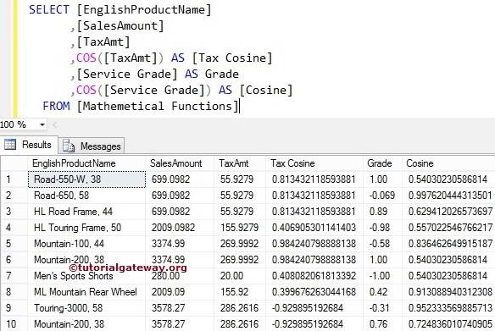Click the -0.98 grade cell
Screen dimensions: 495x331
click(x=382, y=228)
